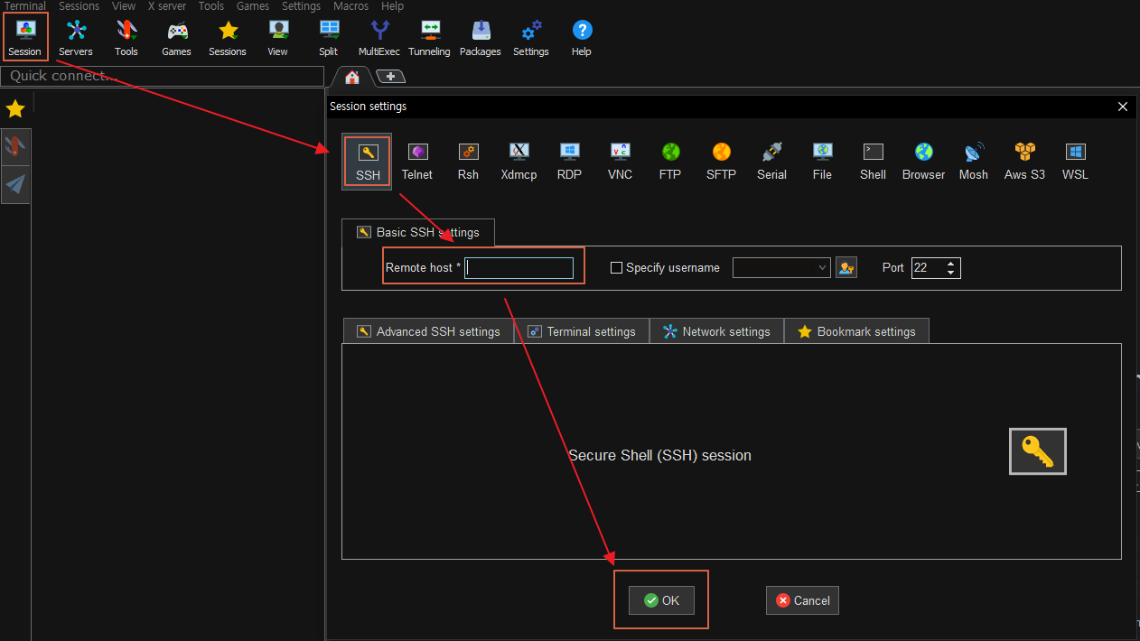Screen dimensions: 1140x641
Task: Open the Packages toolbar icon
Action: (x=481, y=38)
